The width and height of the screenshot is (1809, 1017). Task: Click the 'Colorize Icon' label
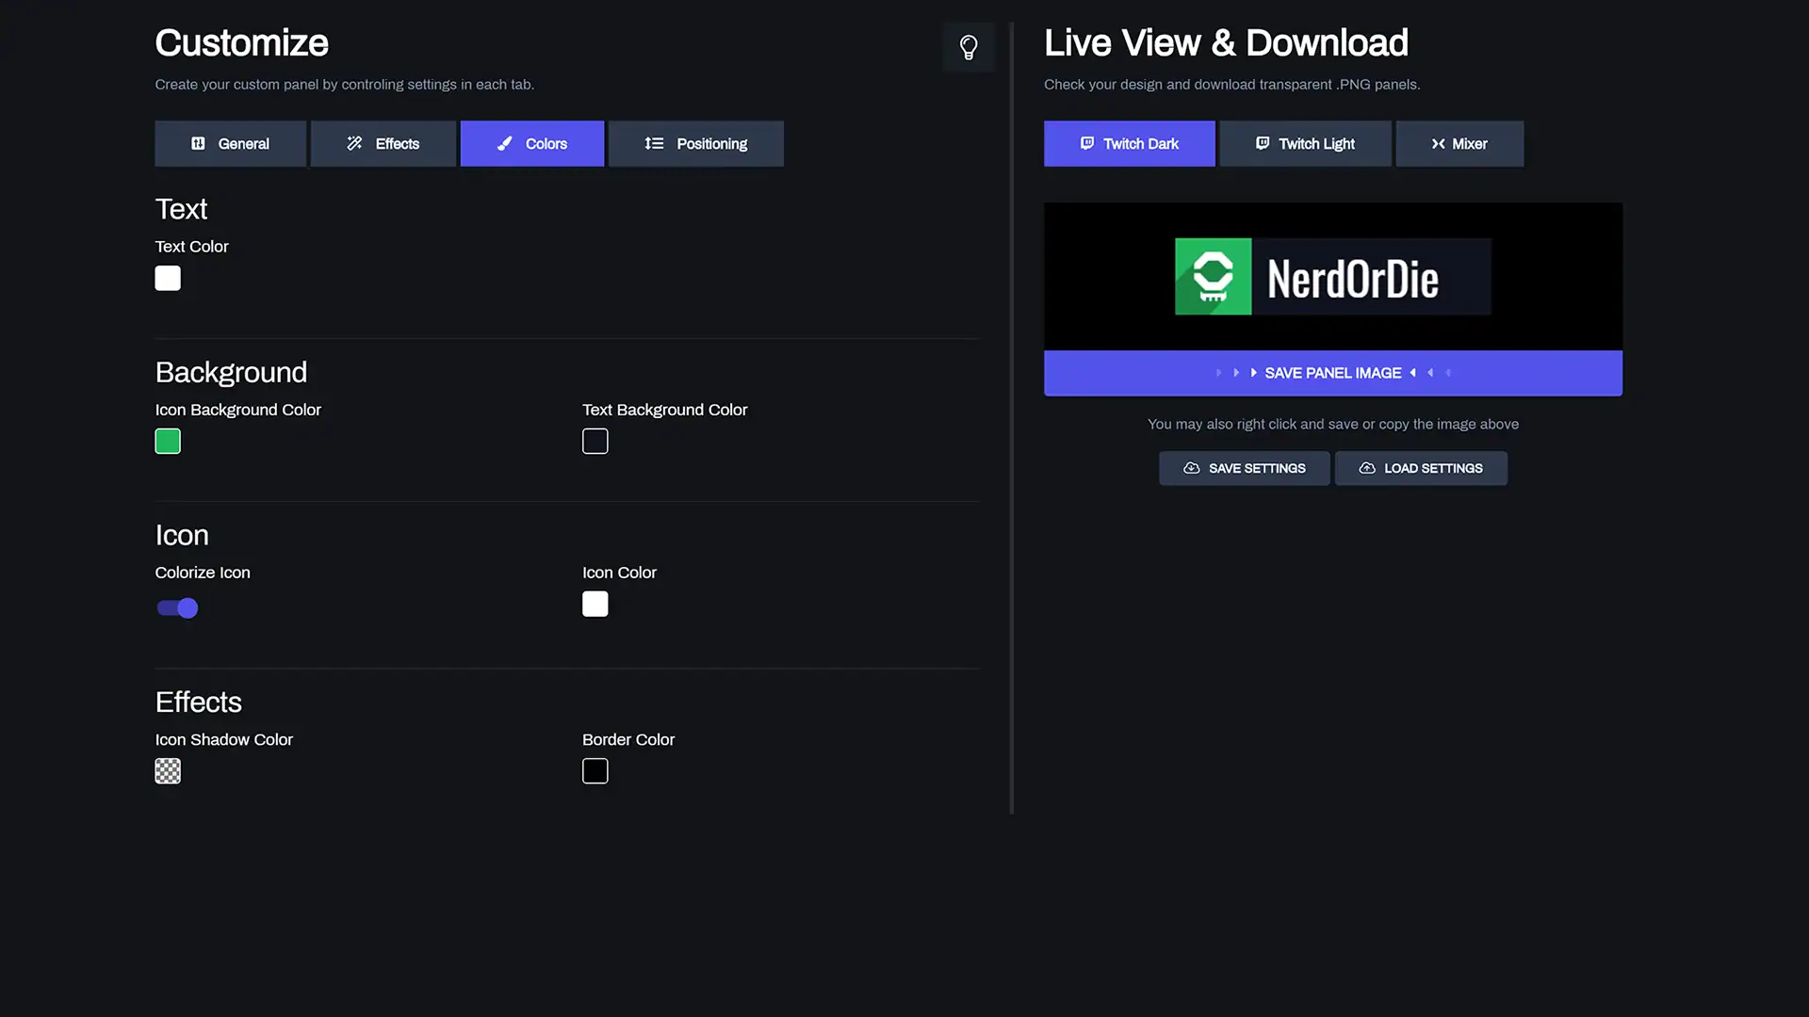point(203,573)
